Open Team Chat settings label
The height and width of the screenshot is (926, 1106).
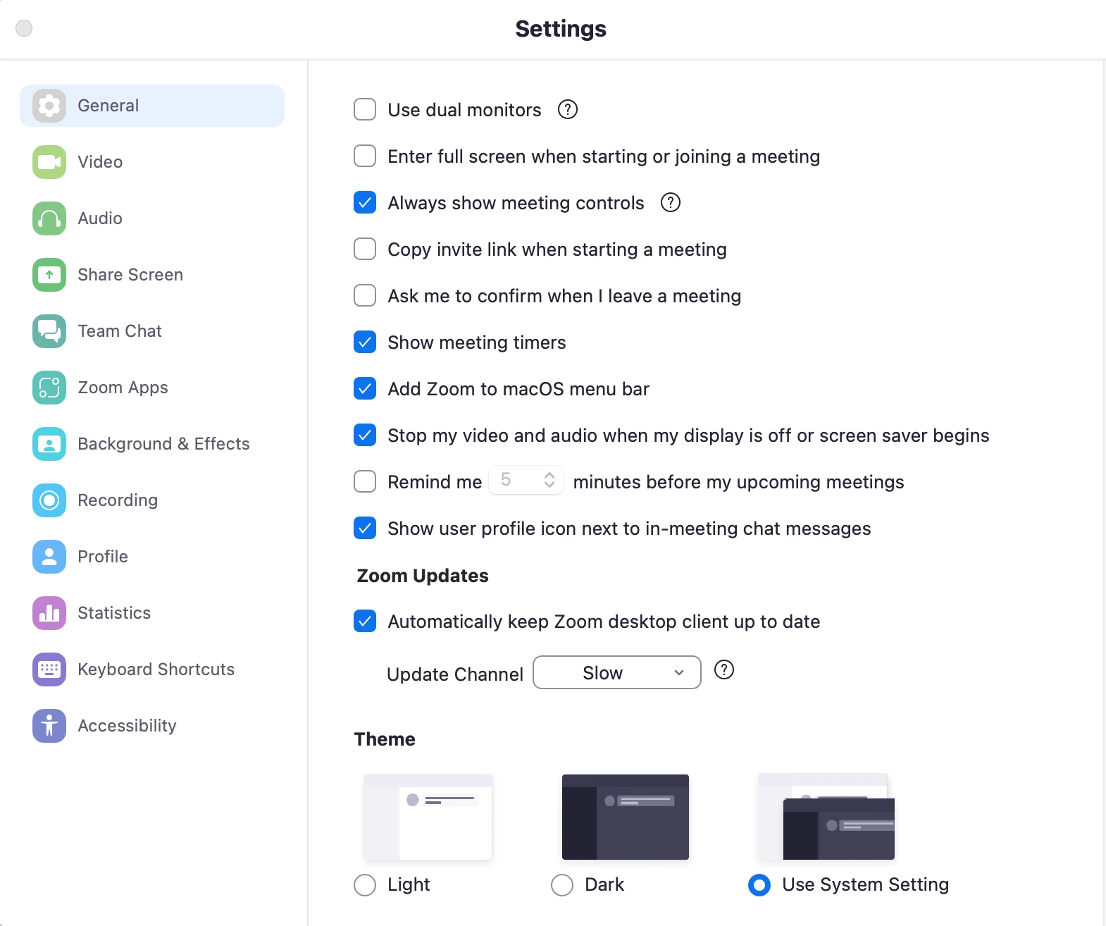[120, 331]
